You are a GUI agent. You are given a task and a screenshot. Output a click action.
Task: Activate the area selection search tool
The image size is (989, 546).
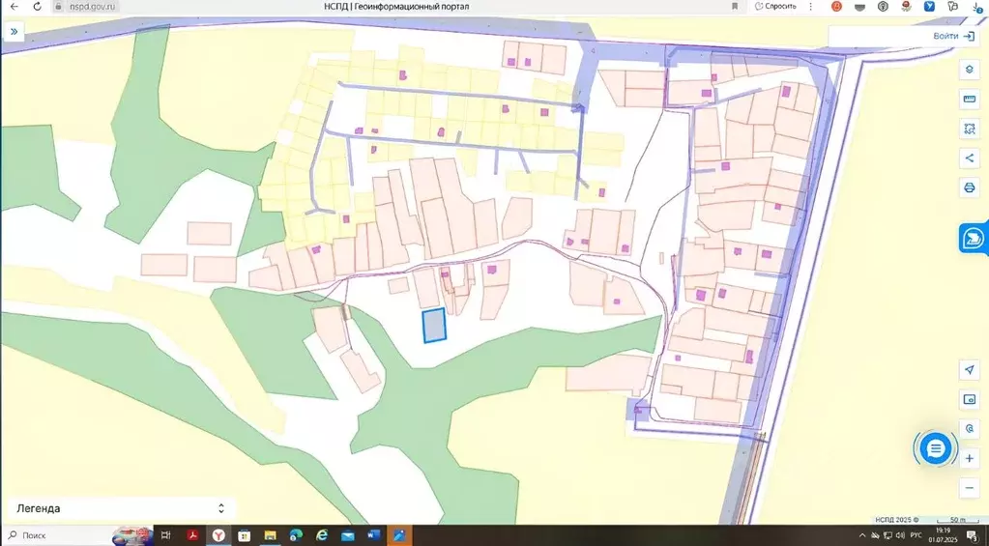(970, 129)
